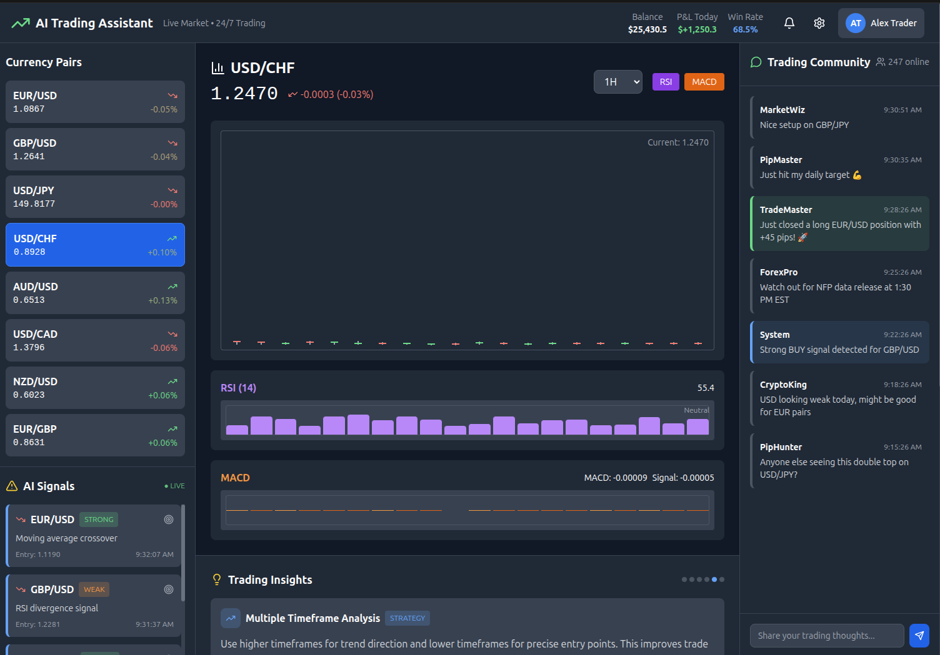The width and height of the screenshot is (940, 655).
Task: Select the GBP/USD currency pair
Action: pos(95,149)
